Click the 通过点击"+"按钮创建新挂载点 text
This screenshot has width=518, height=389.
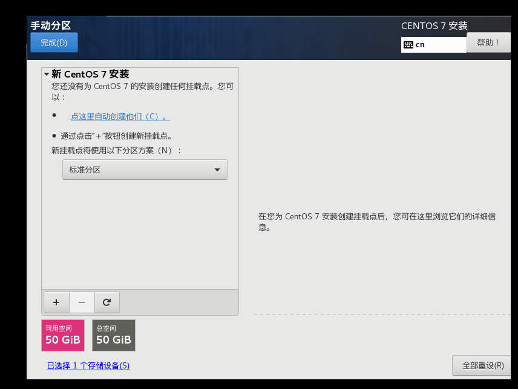point(116,136)
